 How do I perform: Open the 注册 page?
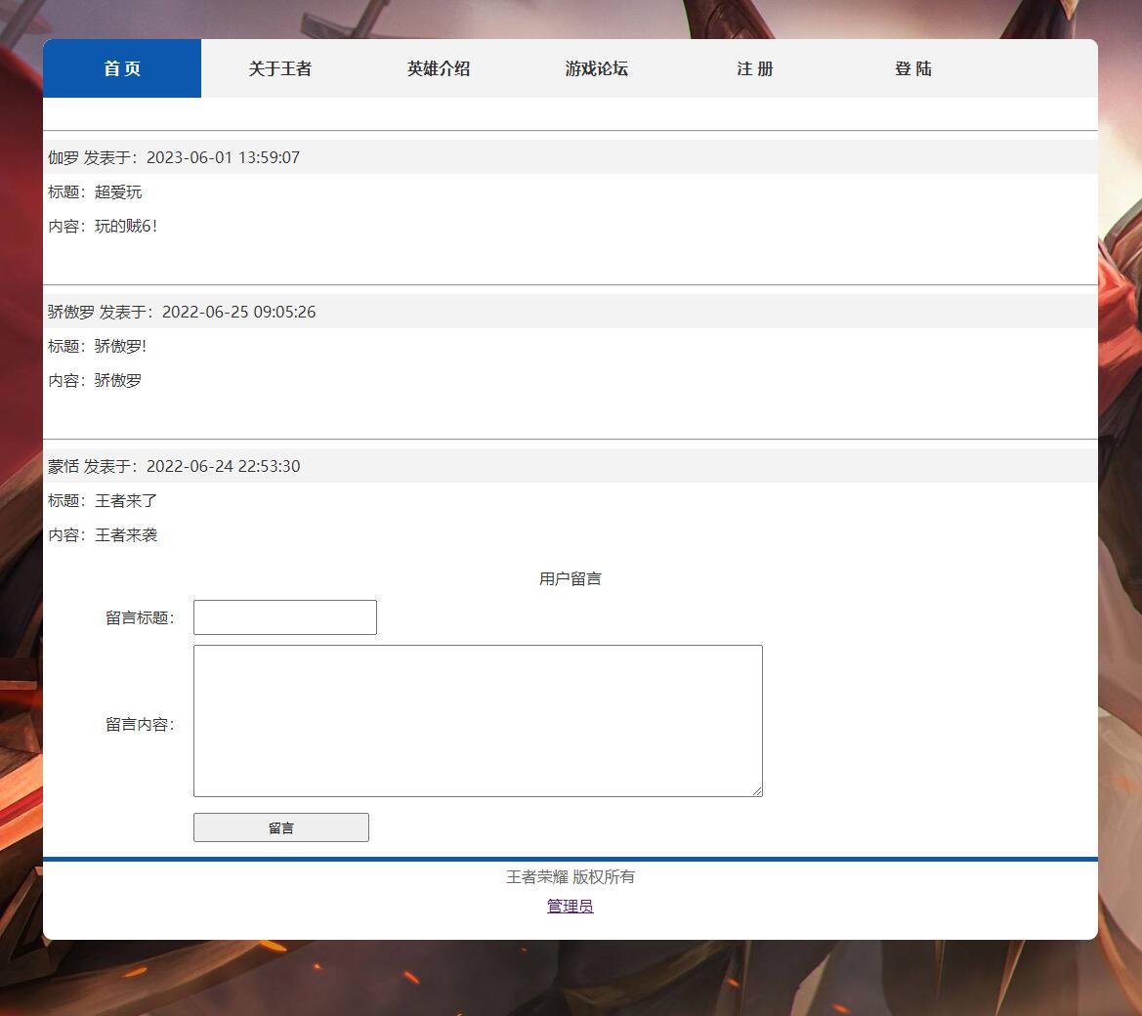click(x=754, y=68)
